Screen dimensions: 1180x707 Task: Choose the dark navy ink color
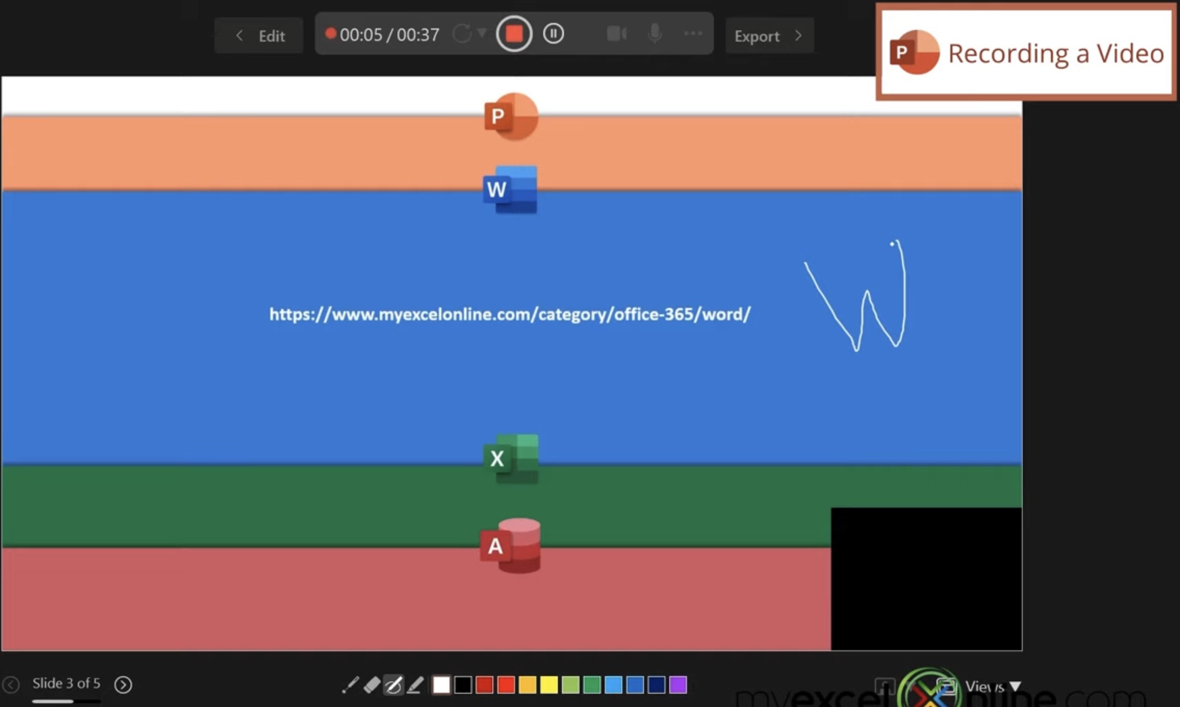[x=656, y=685]
